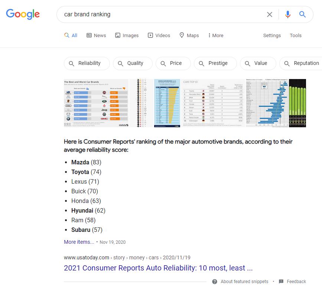Open the green bars image thumbnail

click(x=297, y=103)
